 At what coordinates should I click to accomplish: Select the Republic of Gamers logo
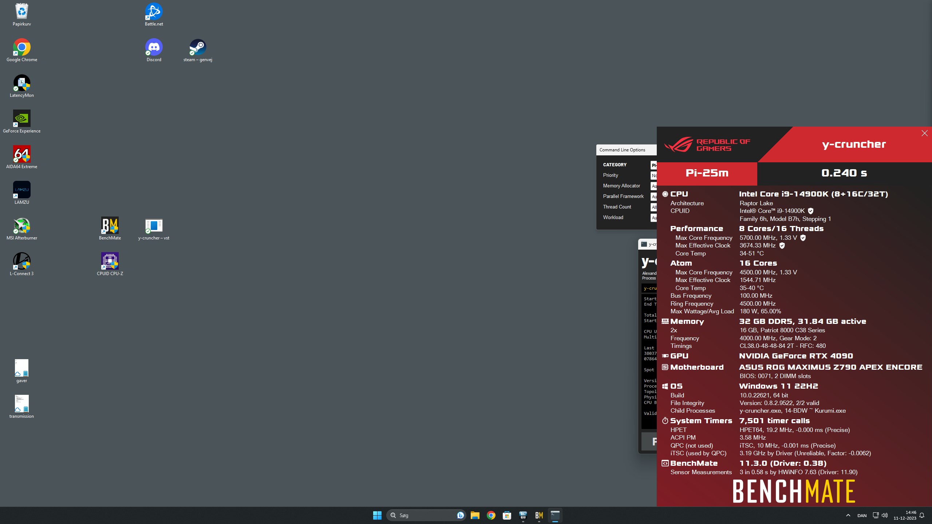[x=707, y=144]
